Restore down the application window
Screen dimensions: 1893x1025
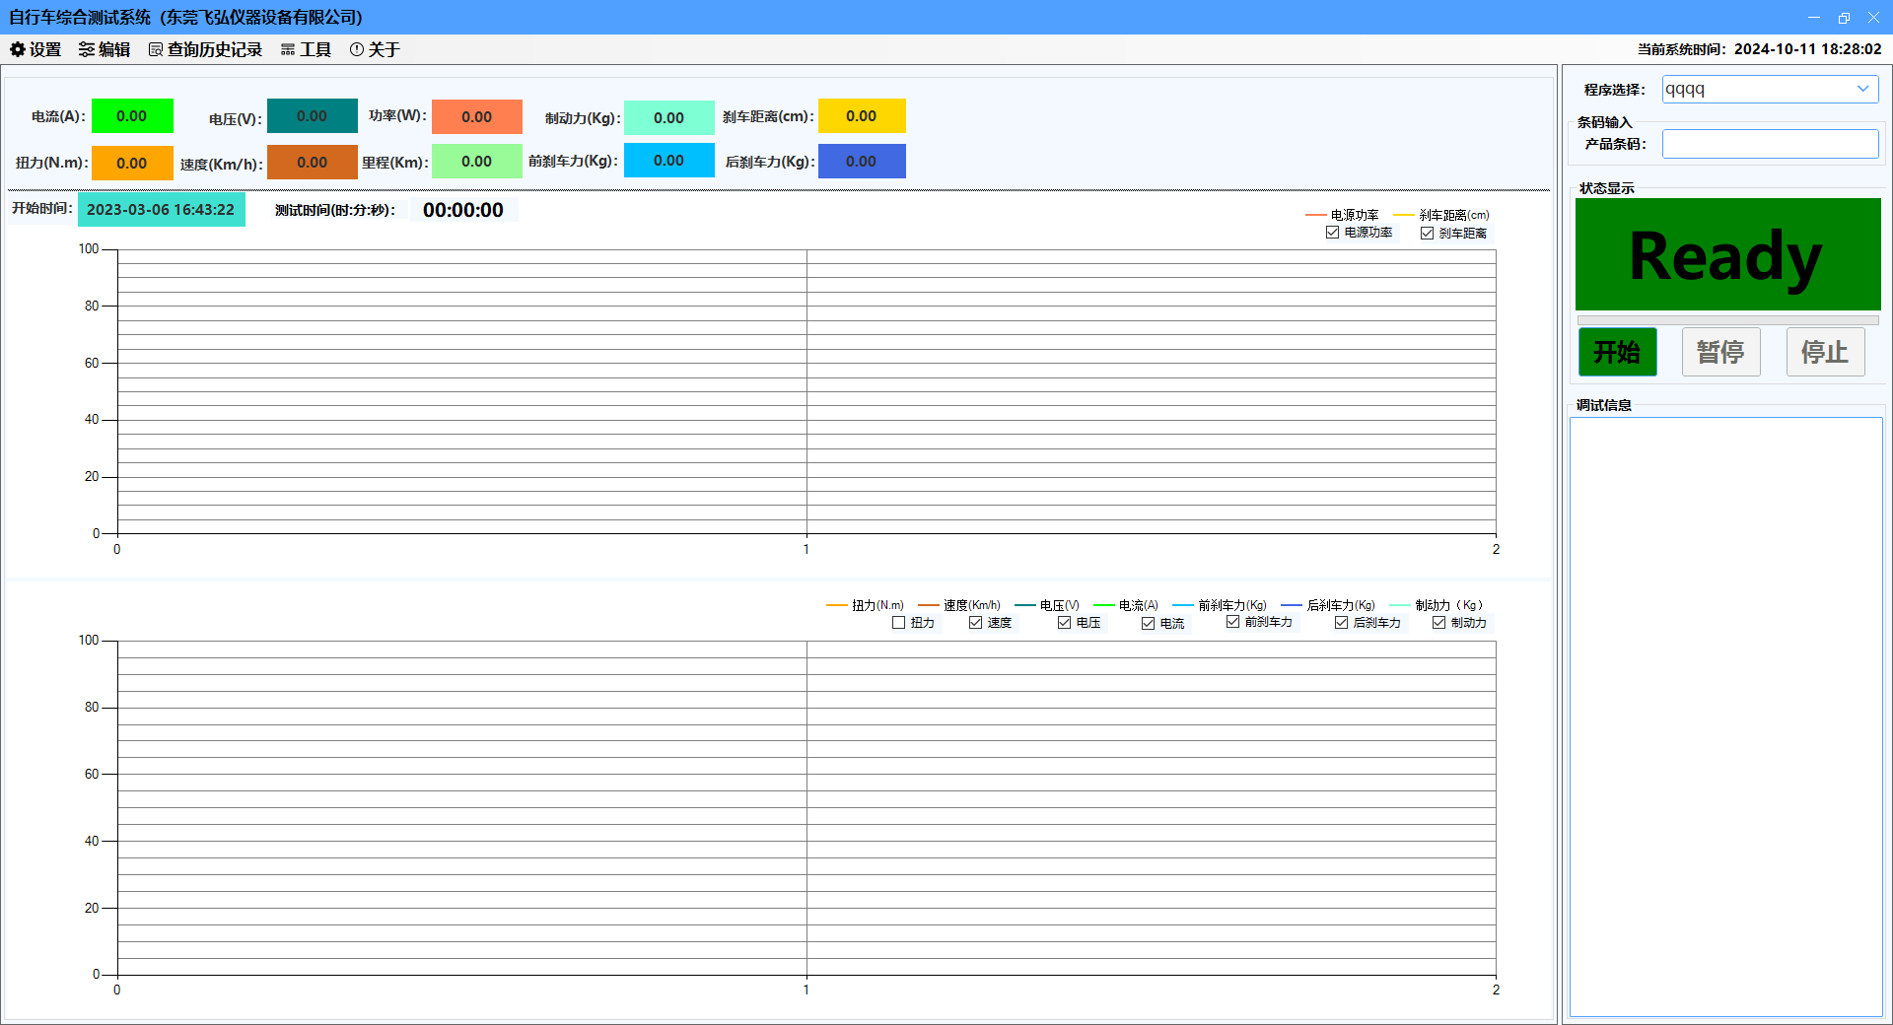pyautogui.click(x=1844, y=18)
